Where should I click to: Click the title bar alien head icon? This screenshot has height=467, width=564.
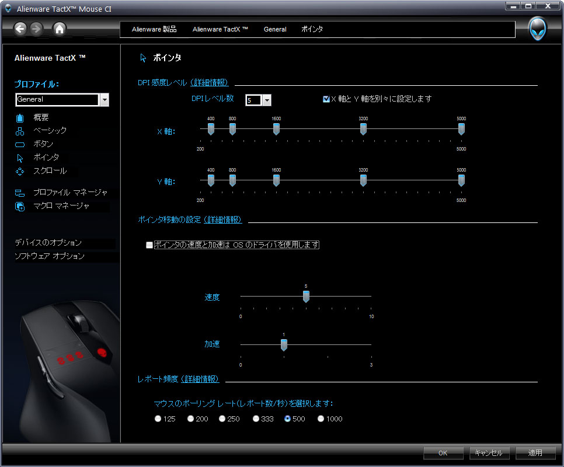tap(8, 8)
